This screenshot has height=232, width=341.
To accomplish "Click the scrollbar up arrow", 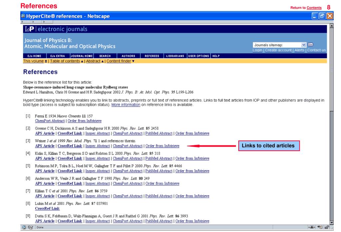I will pos(332,26).
